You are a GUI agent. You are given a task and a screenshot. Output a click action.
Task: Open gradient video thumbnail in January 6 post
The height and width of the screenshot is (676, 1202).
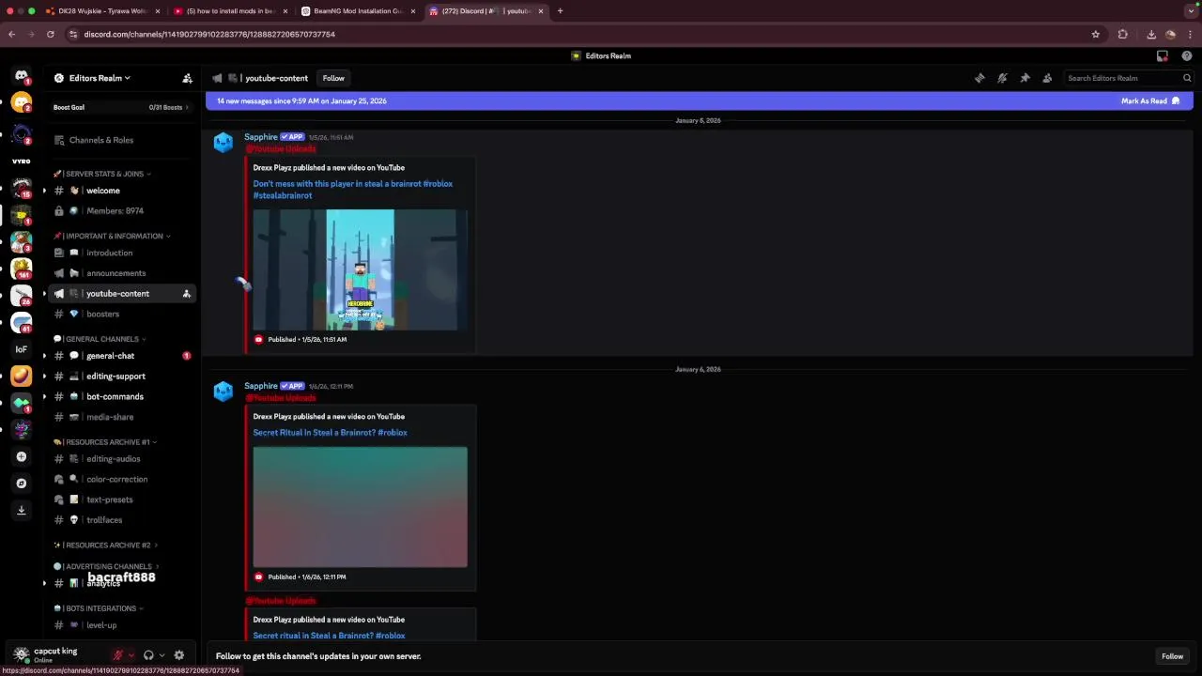pyautogui.click(x=360, y=507)
